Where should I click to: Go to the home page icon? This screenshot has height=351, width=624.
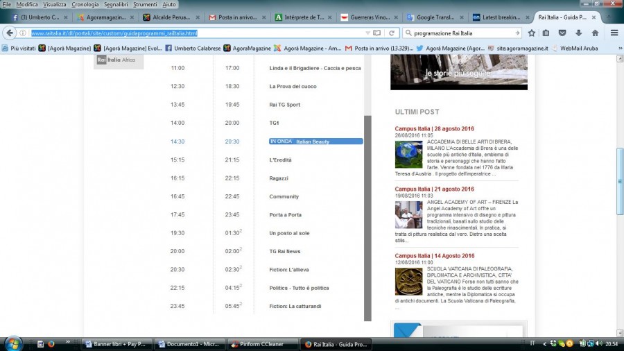(595, 33)
